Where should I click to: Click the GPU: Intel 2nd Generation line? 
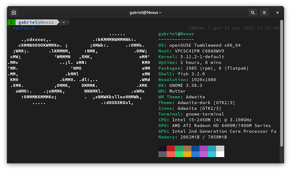click(x=217, y=131)
